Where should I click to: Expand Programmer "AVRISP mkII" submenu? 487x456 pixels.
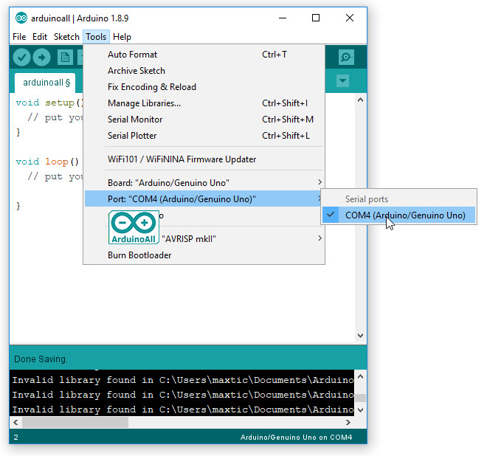pyautogui.click(x=204, y=238)
